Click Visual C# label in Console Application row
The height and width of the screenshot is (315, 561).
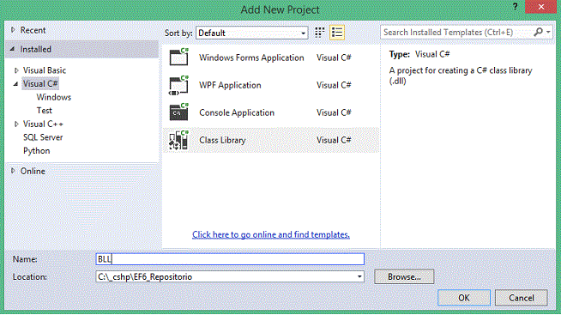point(334,112)
